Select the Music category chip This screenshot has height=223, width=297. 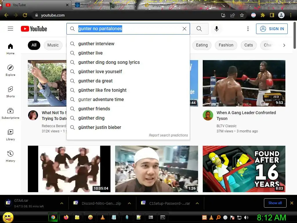(x=53, y=45)
